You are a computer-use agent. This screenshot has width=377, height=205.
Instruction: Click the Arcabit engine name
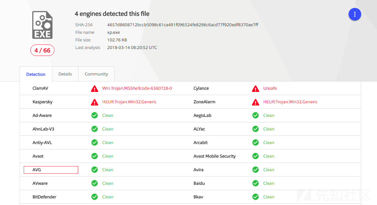pos(201,142)
